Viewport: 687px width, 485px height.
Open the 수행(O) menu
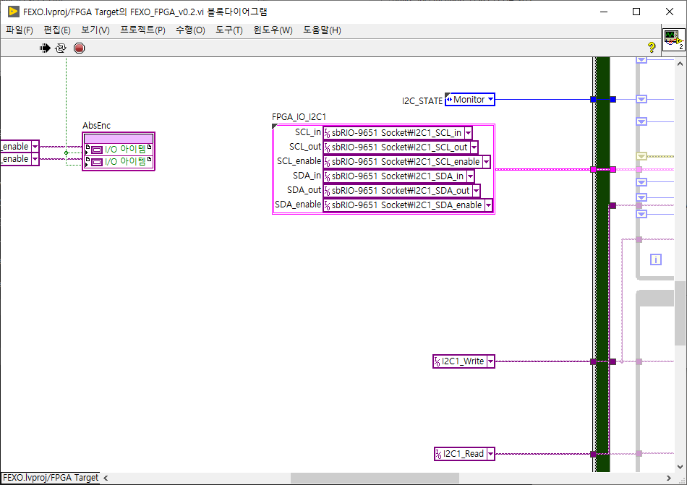[190, 30]
